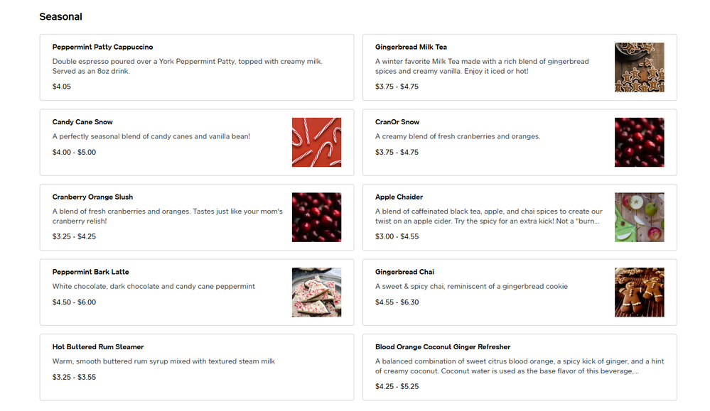Viewport: 710px width, 411px height.
Task: Click the Gingerbread Chai $4.55 - $6.30 price
Action: [x=397, y=302]
